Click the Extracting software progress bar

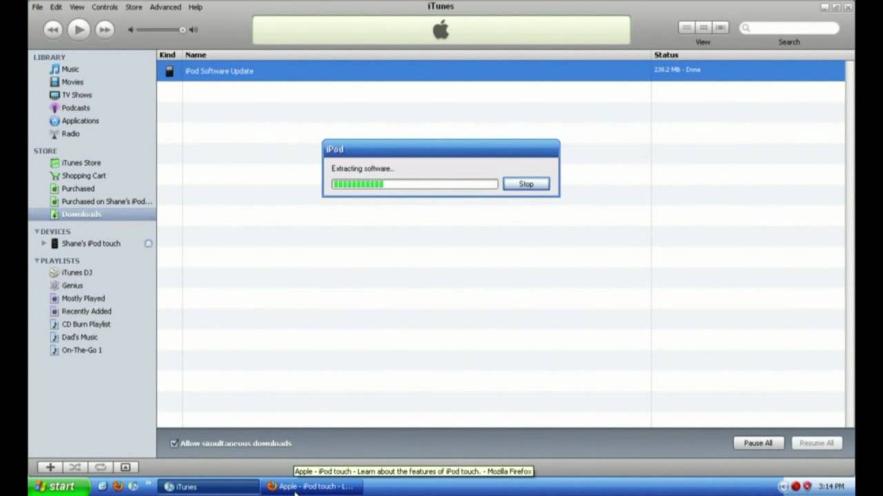[x=415, y=184]
